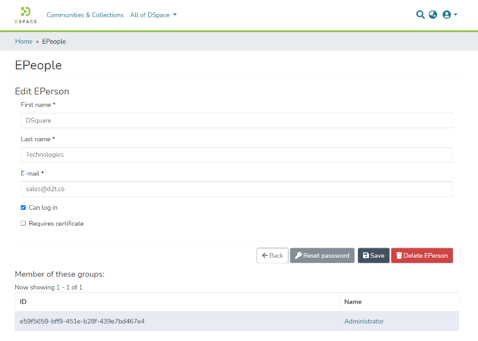Select the key icon on Reset password
The height and width of the screenshot is (341, 478).
298,255
